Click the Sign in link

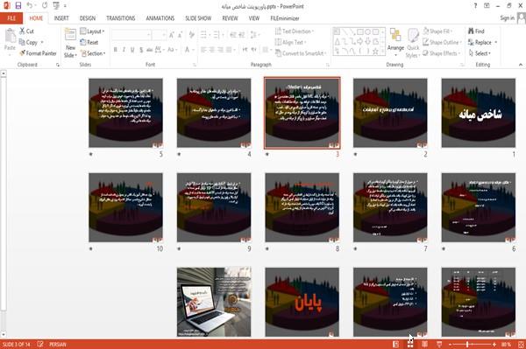click(507, 18)
